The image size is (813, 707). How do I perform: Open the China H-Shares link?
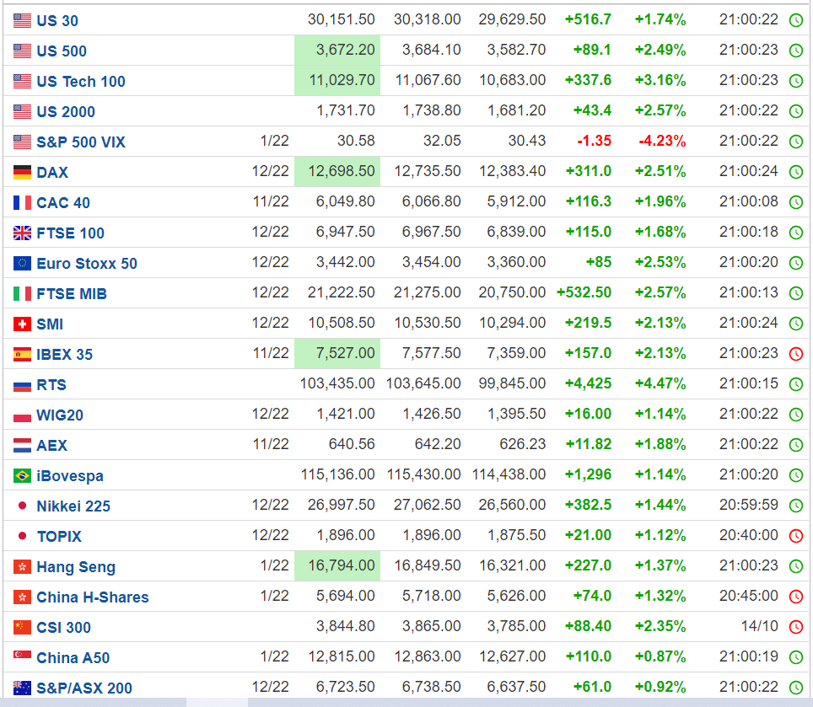[x=93, y=597]
